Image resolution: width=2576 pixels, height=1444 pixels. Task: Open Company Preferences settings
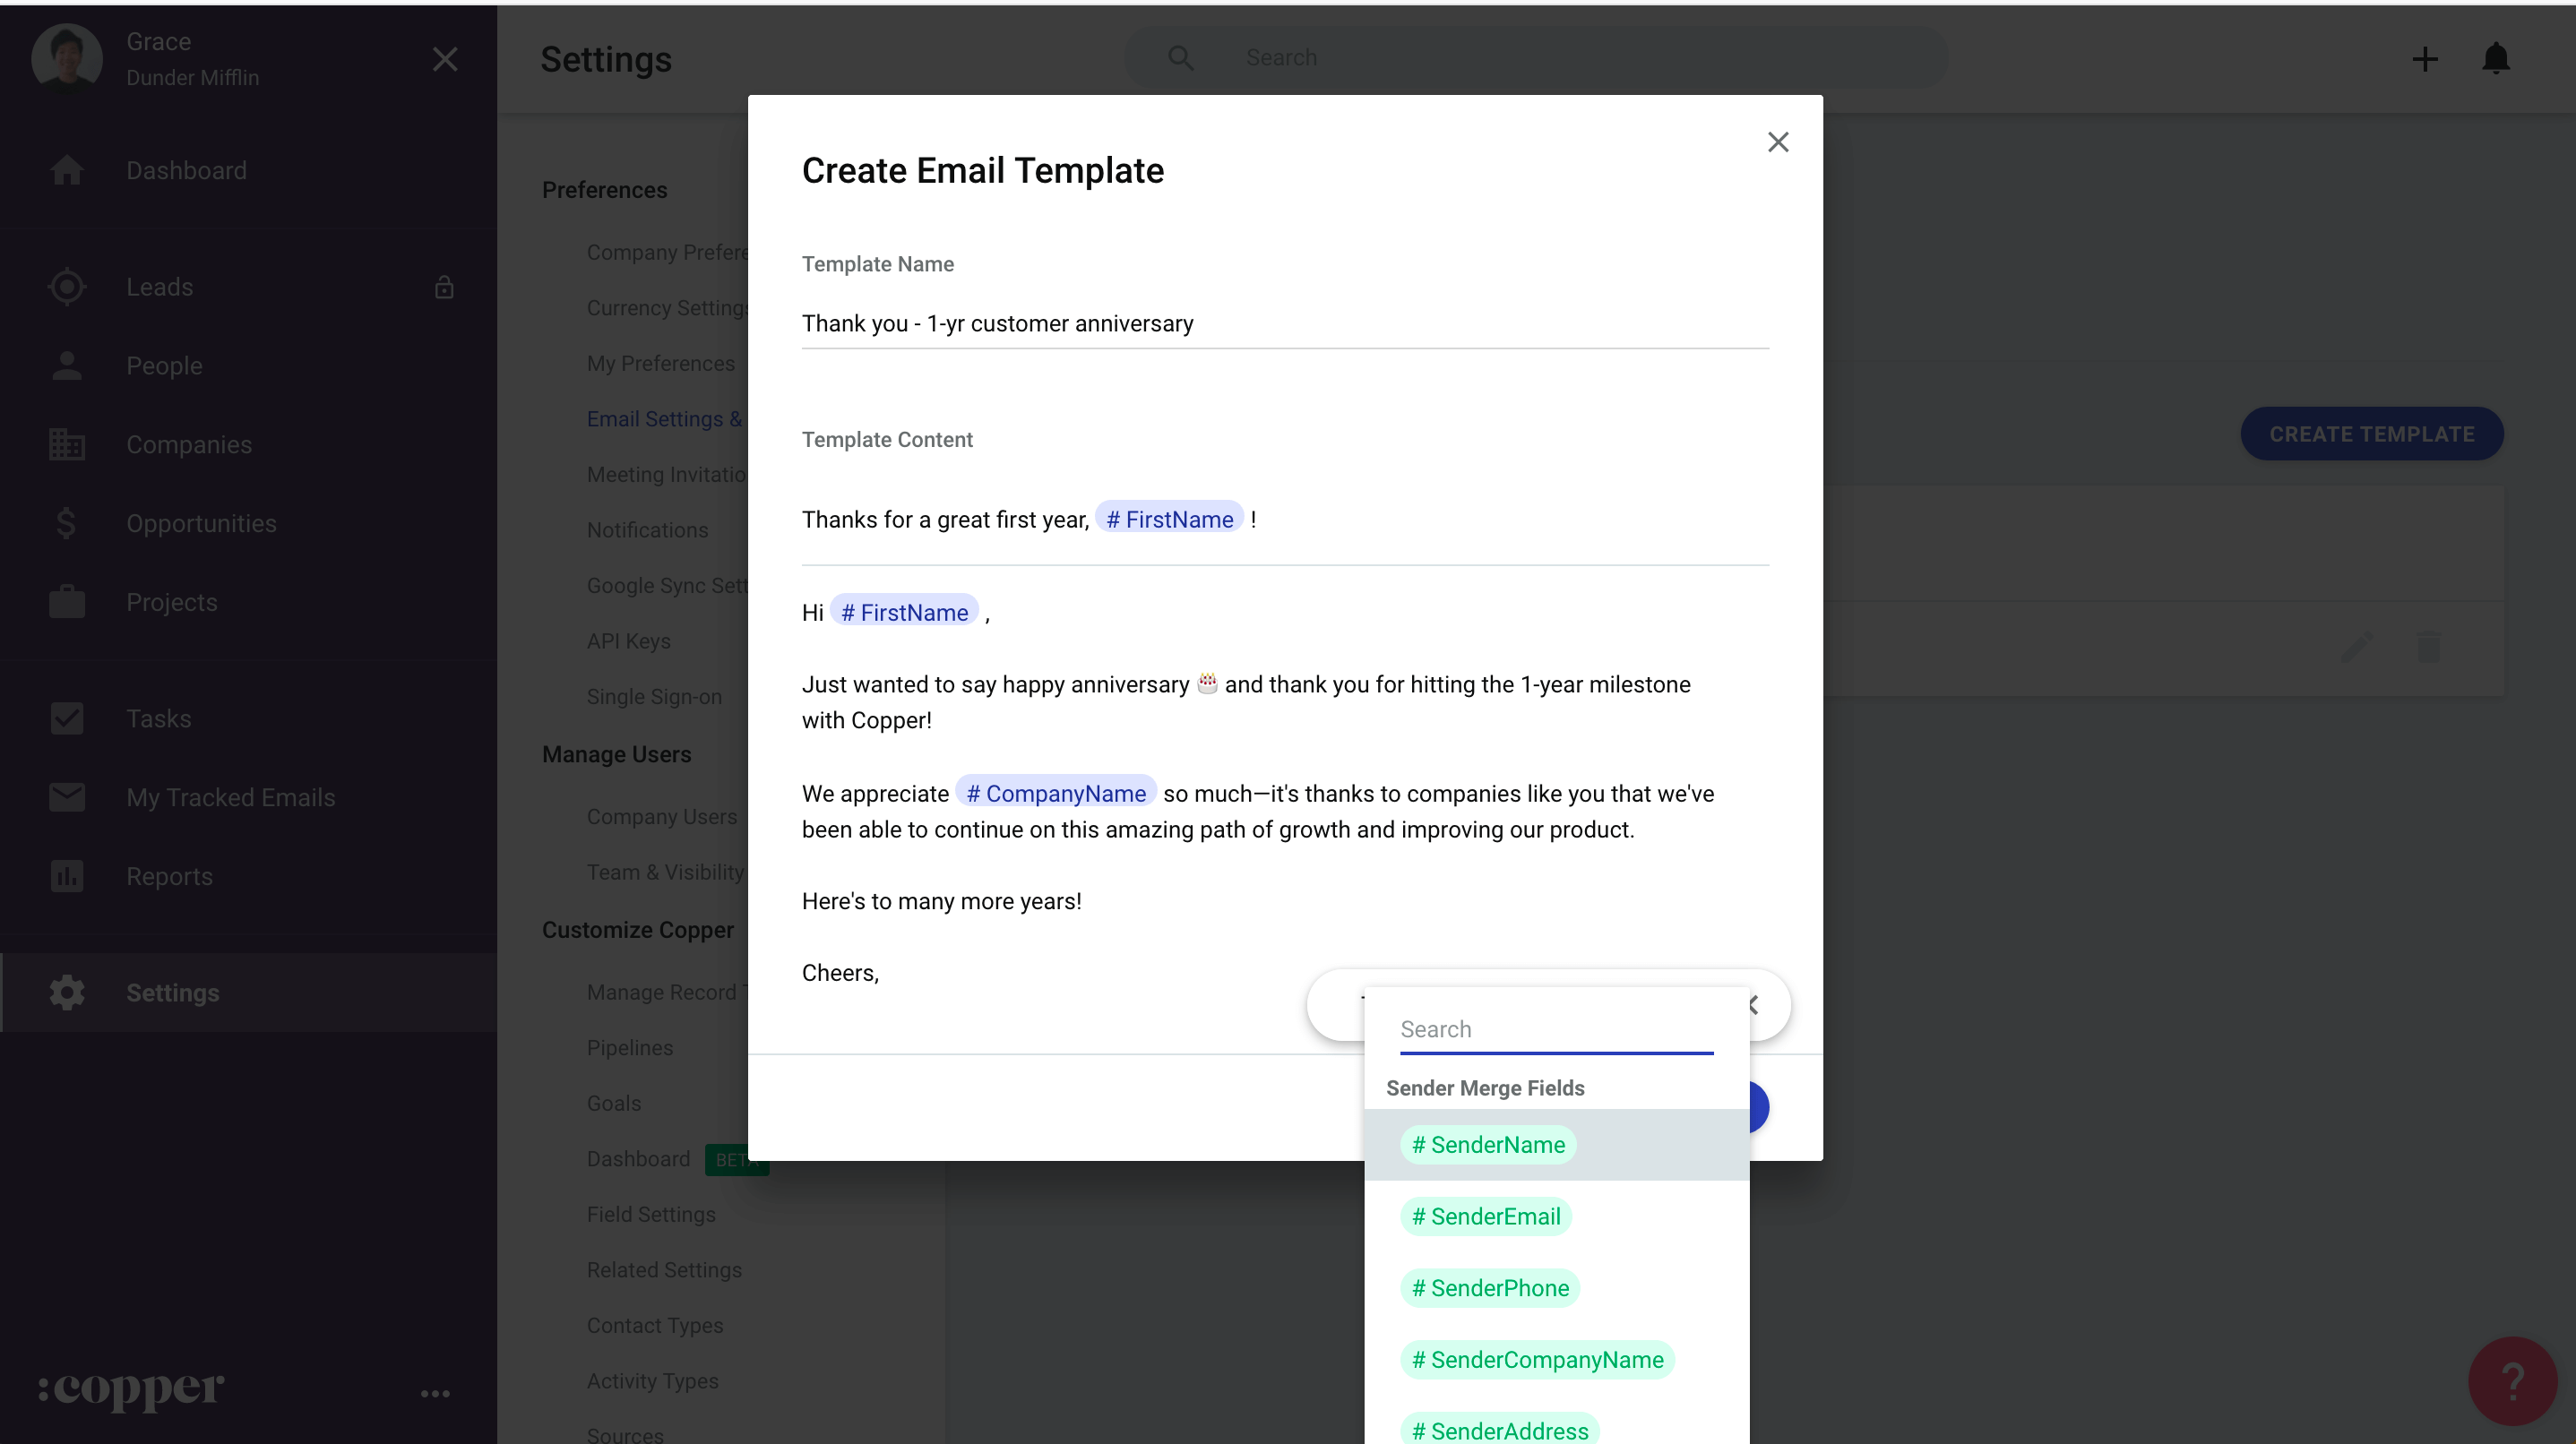[667, 252]
